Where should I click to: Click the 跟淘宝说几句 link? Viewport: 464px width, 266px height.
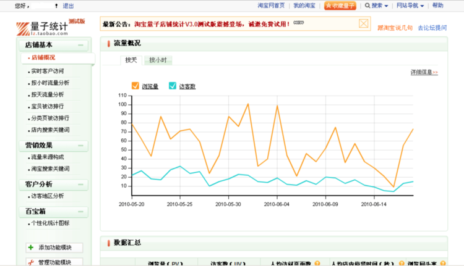click(x=395, y=28)
